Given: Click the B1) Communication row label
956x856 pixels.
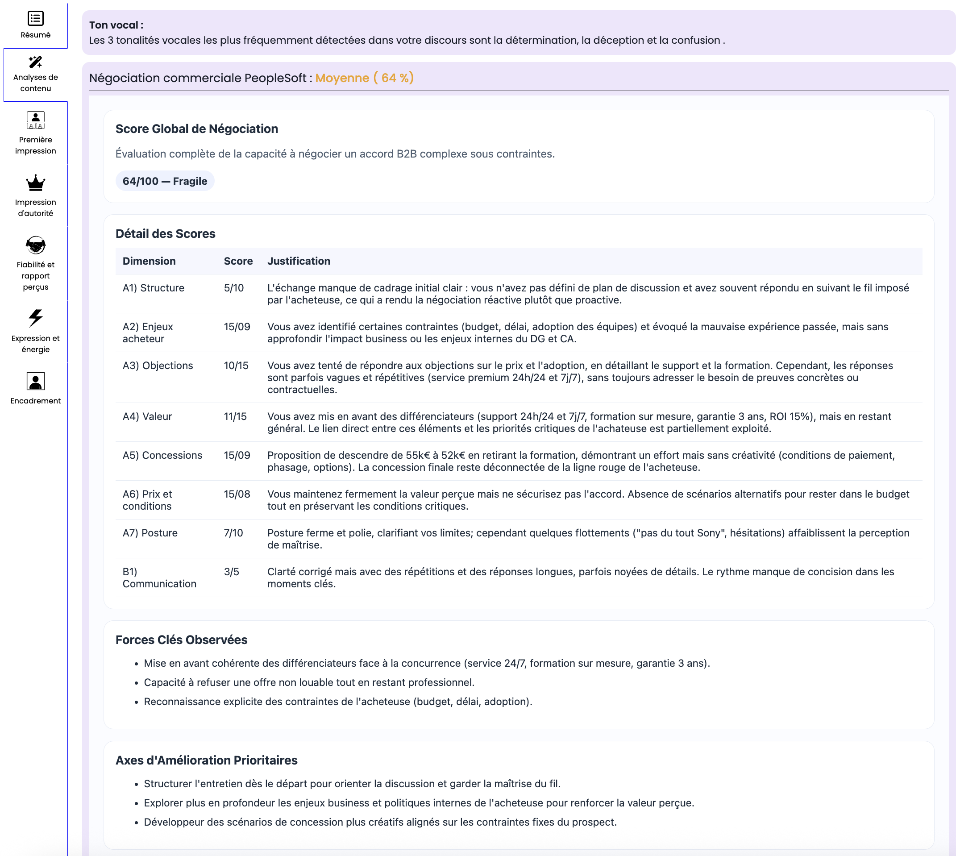Looking at the screenshot, I should tap(159, 578).
